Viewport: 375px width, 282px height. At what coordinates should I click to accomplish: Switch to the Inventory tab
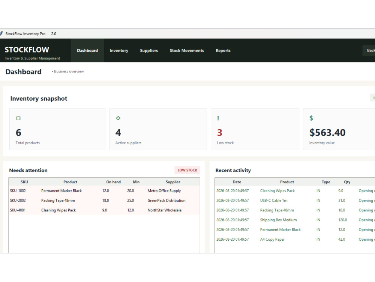(x=119, y=51)
